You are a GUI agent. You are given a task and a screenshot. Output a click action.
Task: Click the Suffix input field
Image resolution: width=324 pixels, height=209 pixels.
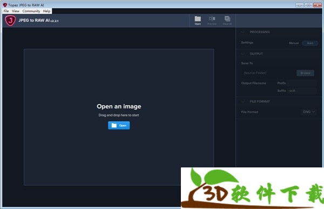point(302,91)
